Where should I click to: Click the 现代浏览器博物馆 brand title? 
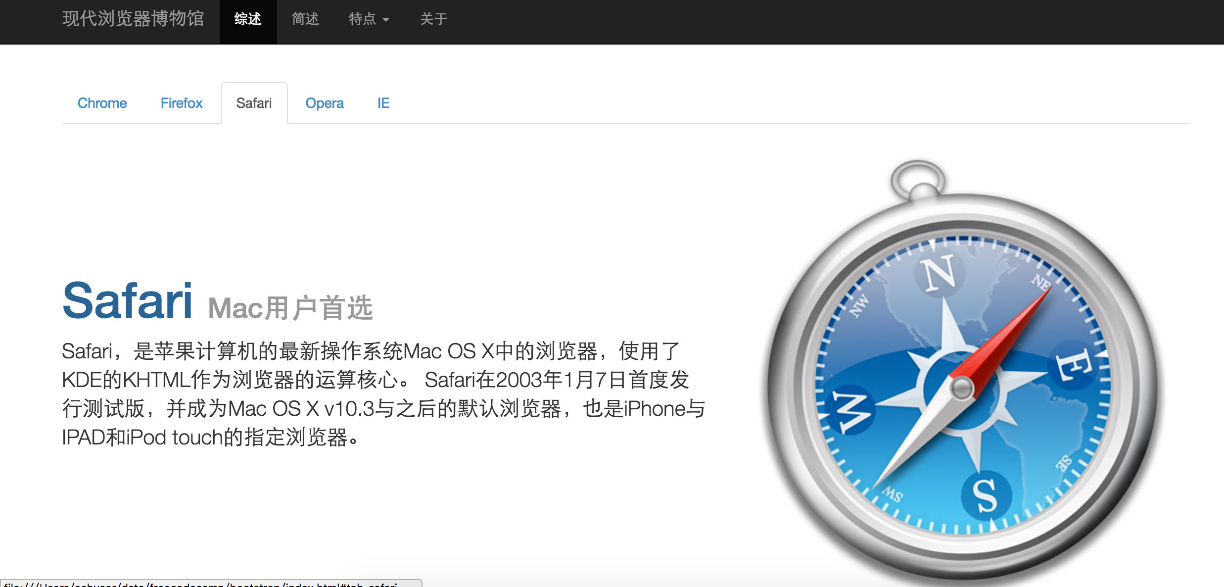tap(133, 19)
